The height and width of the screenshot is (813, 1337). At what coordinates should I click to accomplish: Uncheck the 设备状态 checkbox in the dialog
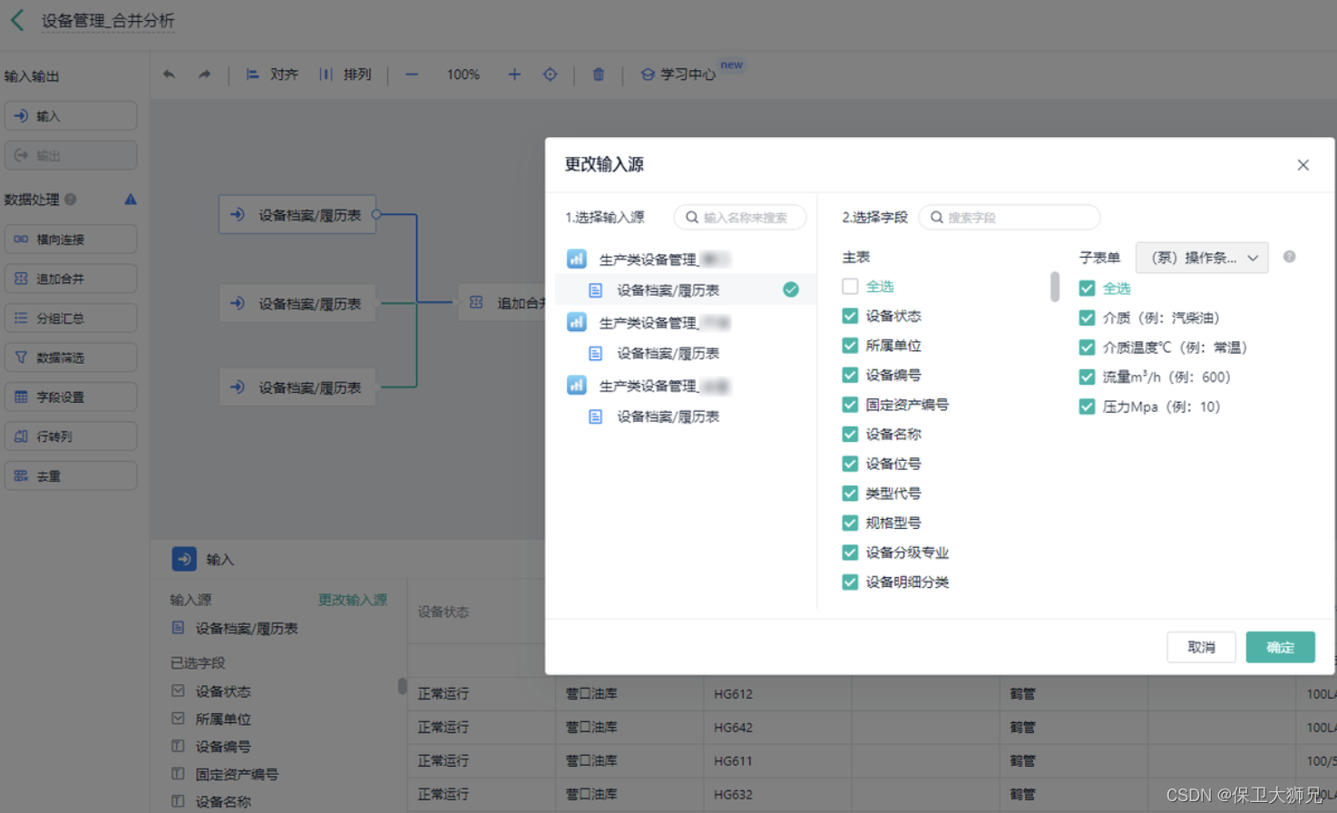[850, 316]
